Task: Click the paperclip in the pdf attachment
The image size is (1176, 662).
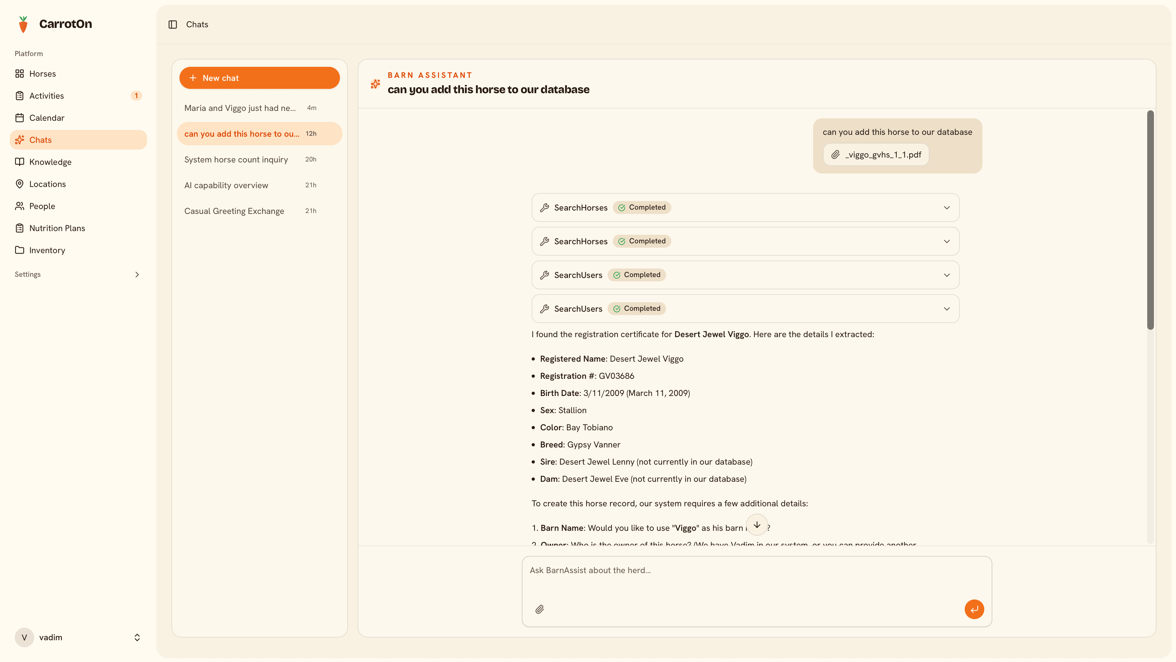Action: pyautogui.click(x=835, y=155)
